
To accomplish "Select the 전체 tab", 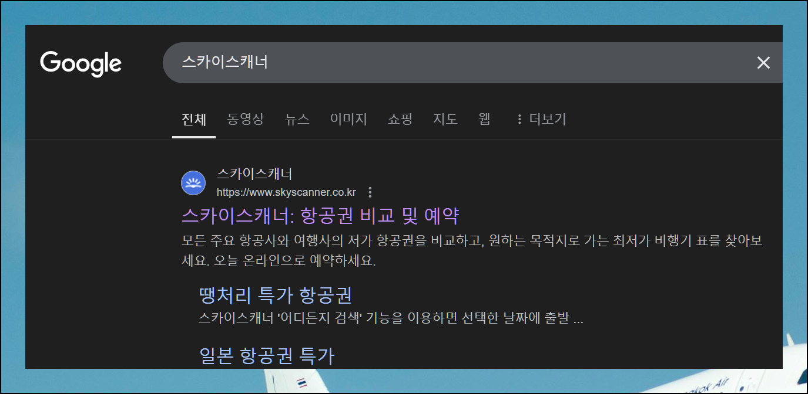I will [x=194, y=120].
